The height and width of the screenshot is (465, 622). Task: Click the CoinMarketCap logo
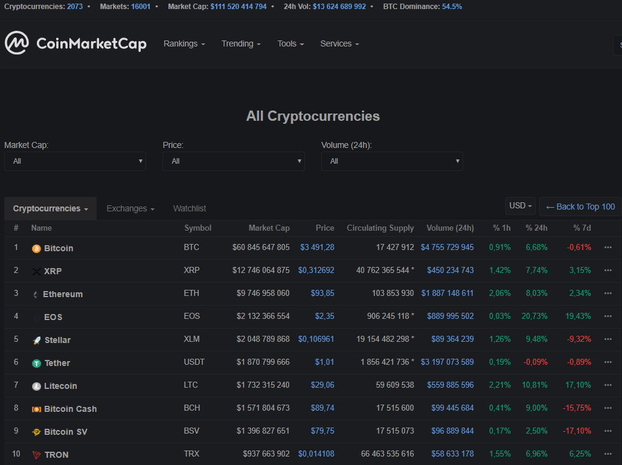click(x=75, y=43)
